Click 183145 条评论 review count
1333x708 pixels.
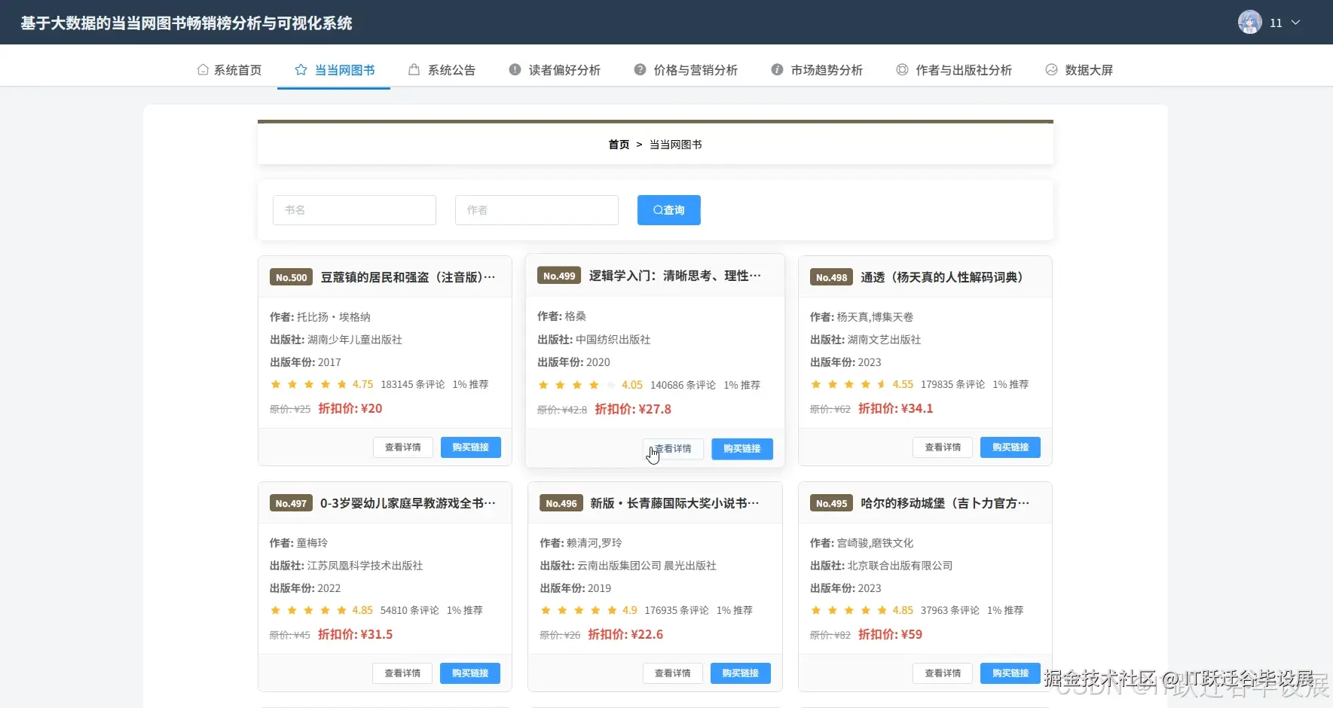coord(413,384)
